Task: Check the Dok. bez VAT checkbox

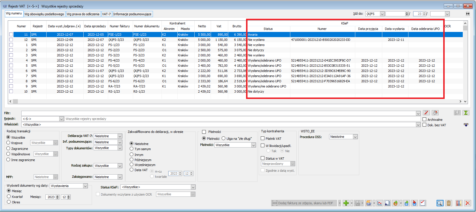Action: click(x=424, y=125)
